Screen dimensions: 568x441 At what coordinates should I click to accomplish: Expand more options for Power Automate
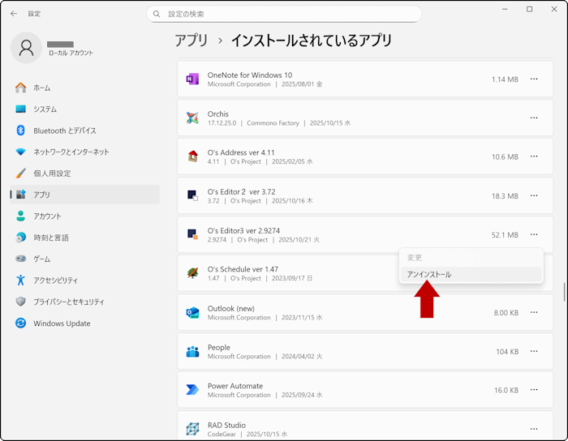pos(534,390)
